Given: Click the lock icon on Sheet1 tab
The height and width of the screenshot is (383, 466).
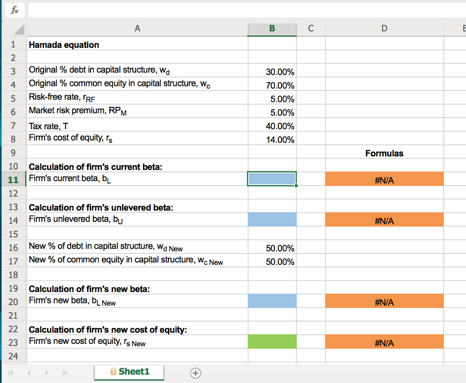Looking at the screenshot, I should (113, 372).
